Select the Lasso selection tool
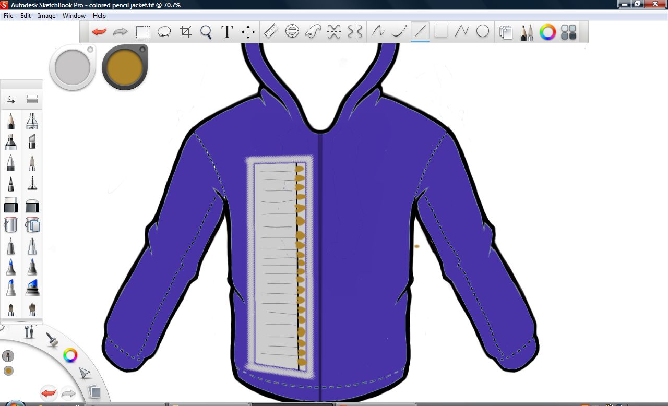 [164, 32]
